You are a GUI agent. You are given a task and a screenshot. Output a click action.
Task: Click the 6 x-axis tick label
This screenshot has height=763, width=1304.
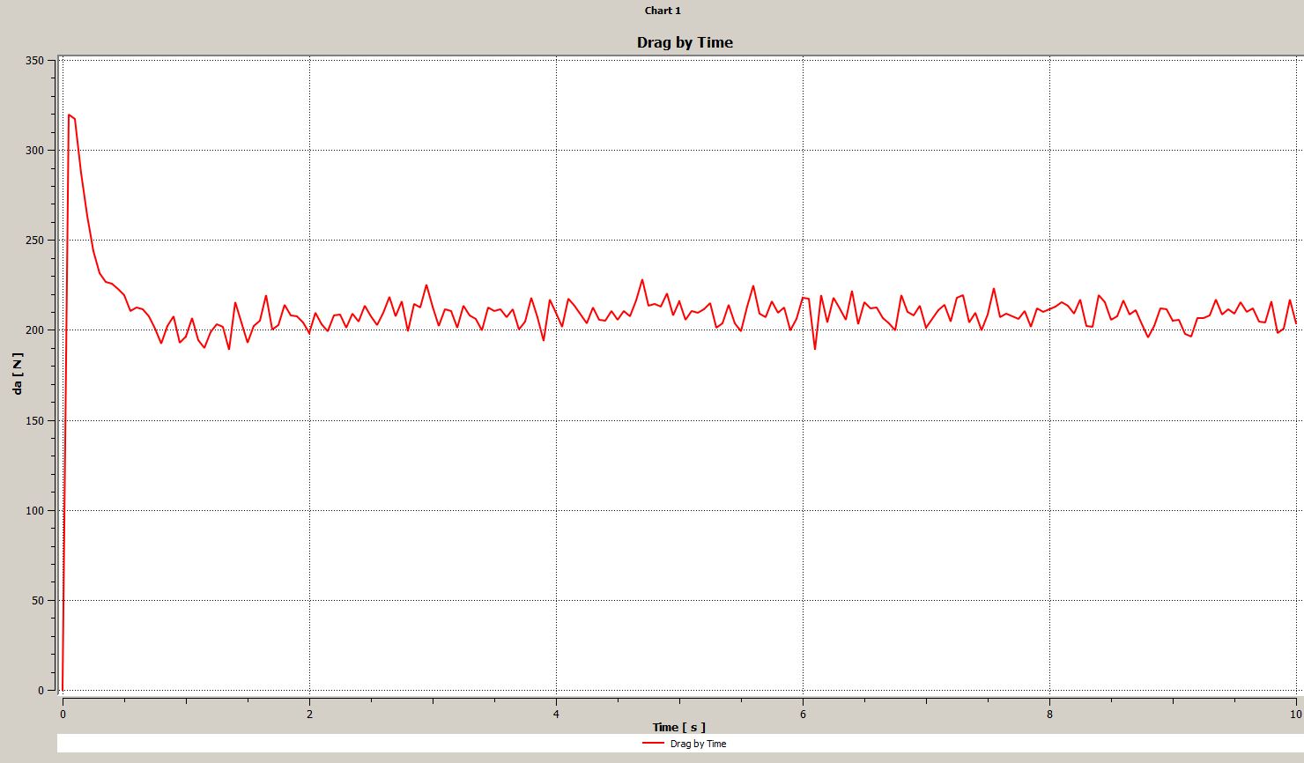803,714
